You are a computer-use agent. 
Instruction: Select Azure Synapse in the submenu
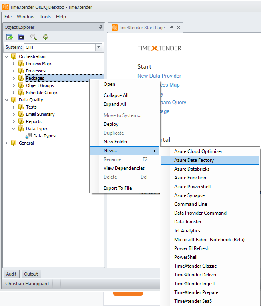tap(210, 195)
